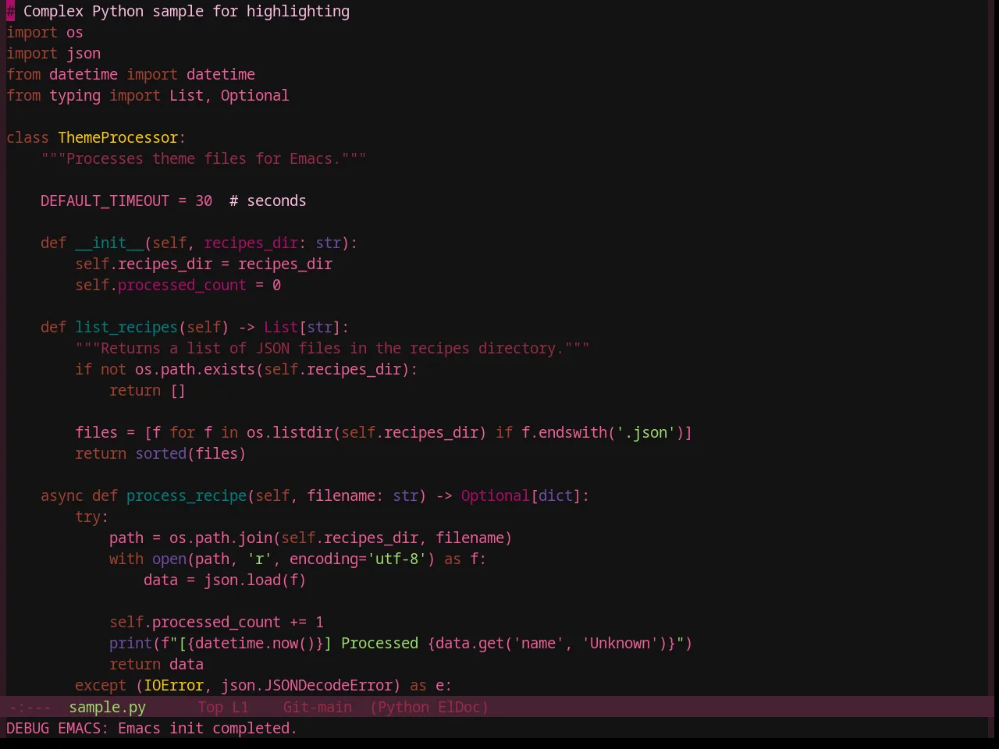Click "as e:" in the except clause
Viewport: 999px width, 749px height.
(431, 685)
